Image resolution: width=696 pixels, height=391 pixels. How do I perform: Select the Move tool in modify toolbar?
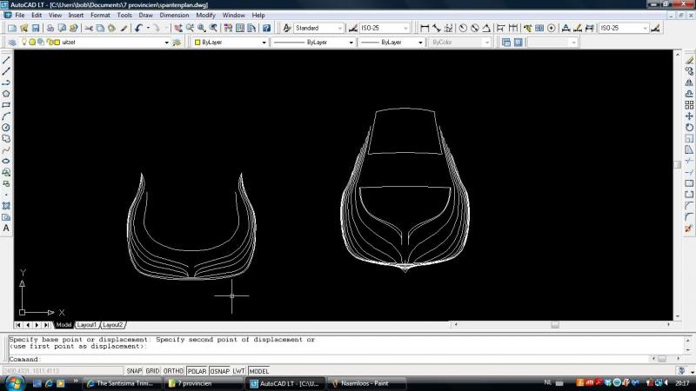click(689, 116)
